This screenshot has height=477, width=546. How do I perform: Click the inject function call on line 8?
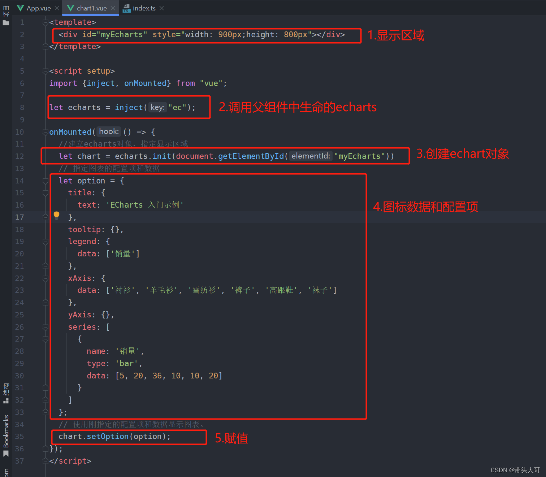pos(129,108)
